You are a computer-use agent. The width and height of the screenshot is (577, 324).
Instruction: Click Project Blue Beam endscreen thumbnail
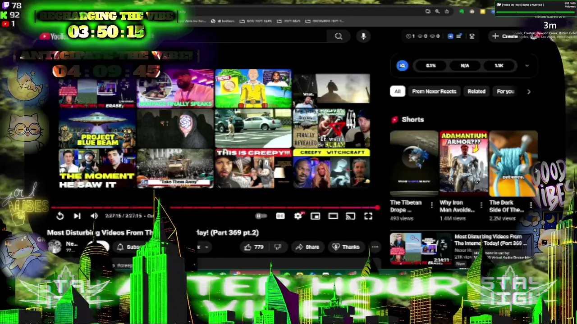click(x=97, y=129)
